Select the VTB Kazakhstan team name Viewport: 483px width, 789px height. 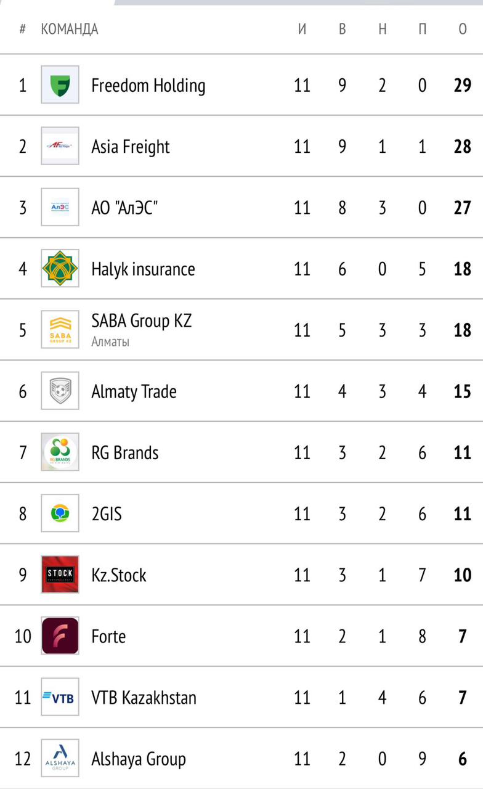(x=144, y=697)
